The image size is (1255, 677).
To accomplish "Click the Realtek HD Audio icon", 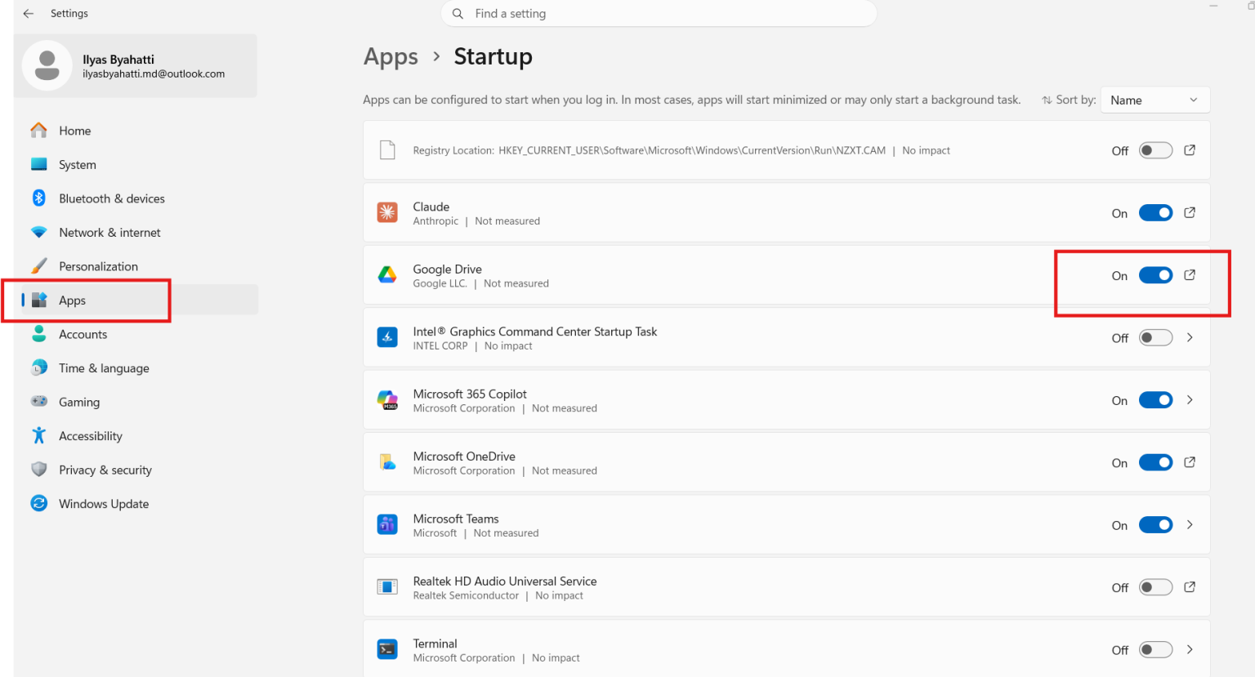I will (x=387, y=586).
